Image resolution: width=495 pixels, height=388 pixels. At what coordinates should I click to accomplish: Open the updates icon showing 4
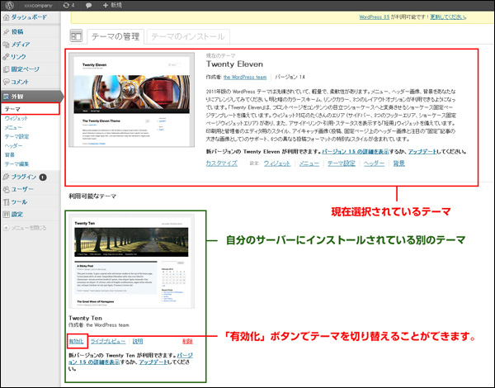[x=67, y=5]
